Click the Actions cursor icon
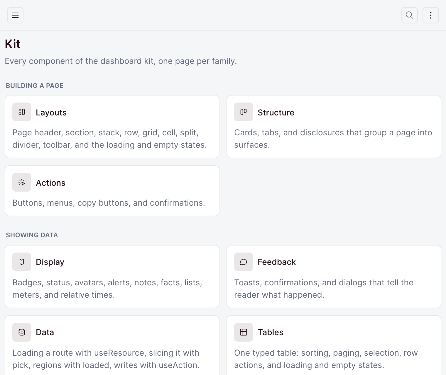The image size is (446, 375). point(22,182)
